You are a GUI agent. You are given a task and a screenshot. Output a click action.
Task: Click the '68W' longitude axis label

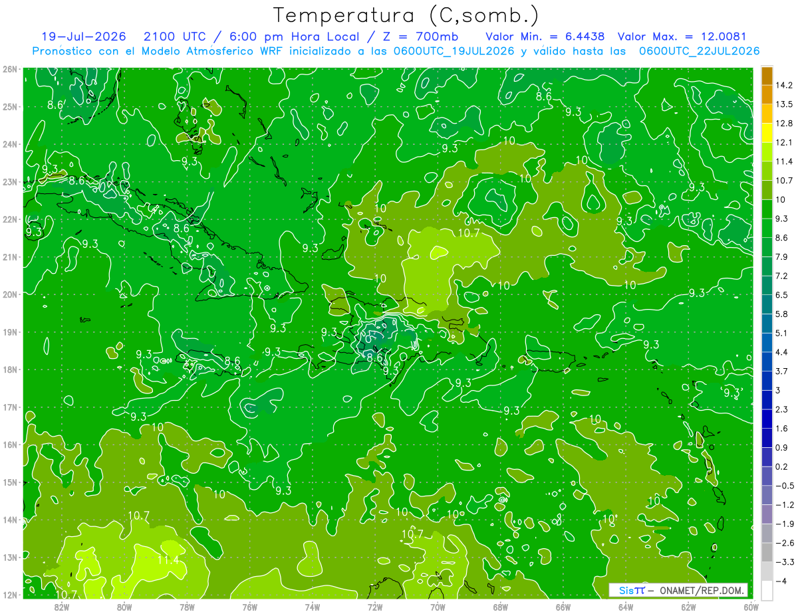pos(501,607)
